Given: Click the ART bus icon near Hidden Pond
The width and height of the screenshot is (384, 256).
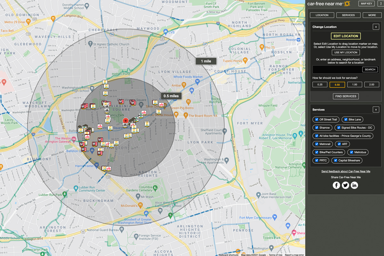Looking at the screenshot, I should [105, 82].
